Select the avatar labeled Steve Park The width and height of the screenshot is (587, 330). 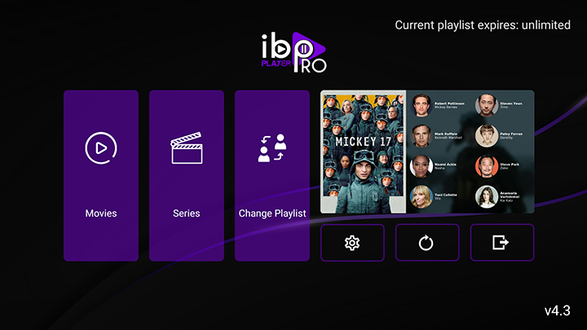pyautogui.click(x=487, y=166)
